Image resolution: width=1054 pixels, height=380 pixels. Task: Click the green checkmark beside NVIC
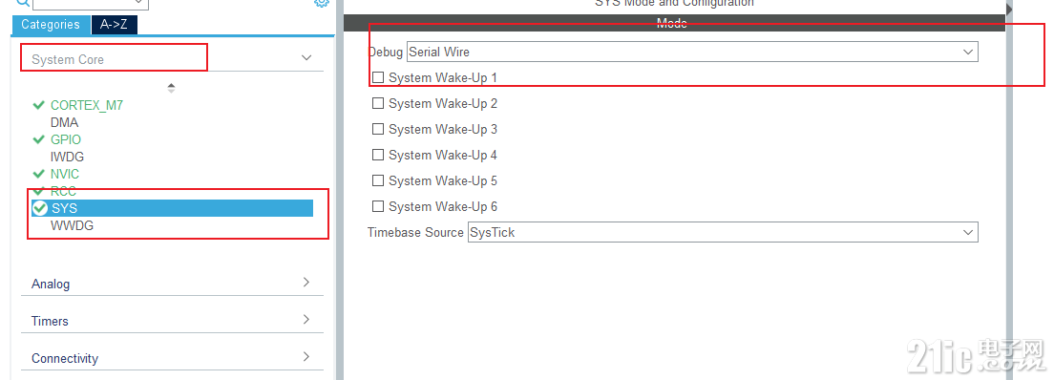[39, 174]
